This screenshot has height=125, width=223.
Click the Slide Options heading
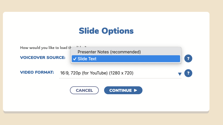[106, 31]
